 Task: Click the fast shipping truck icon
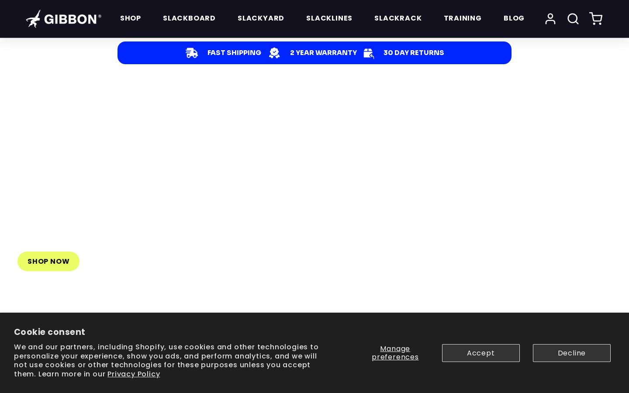[192, 53]
